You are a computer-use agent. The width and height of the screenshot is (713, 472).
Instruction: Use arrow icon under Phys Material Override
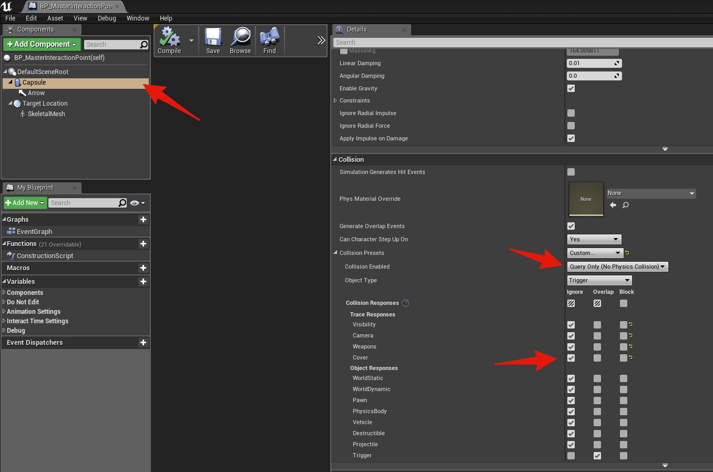tap(613, 206)
